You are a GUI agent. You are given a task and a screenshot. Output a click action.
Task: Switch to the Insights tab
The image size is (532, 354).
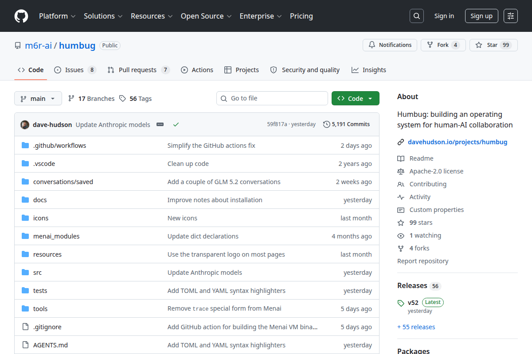[x=369, y=70]
